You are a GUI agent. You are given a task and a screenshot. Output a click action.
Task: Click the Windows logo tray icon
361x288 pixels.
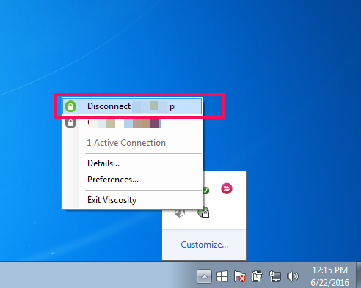tap(222, 277)
